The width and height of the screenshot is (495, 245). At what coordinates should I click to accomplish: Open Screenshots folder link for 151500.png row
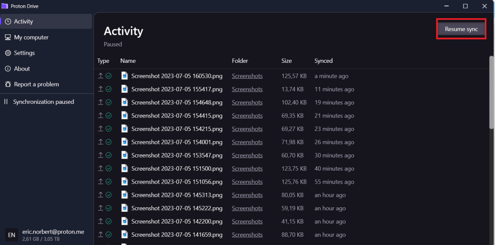tap(247, 169)
